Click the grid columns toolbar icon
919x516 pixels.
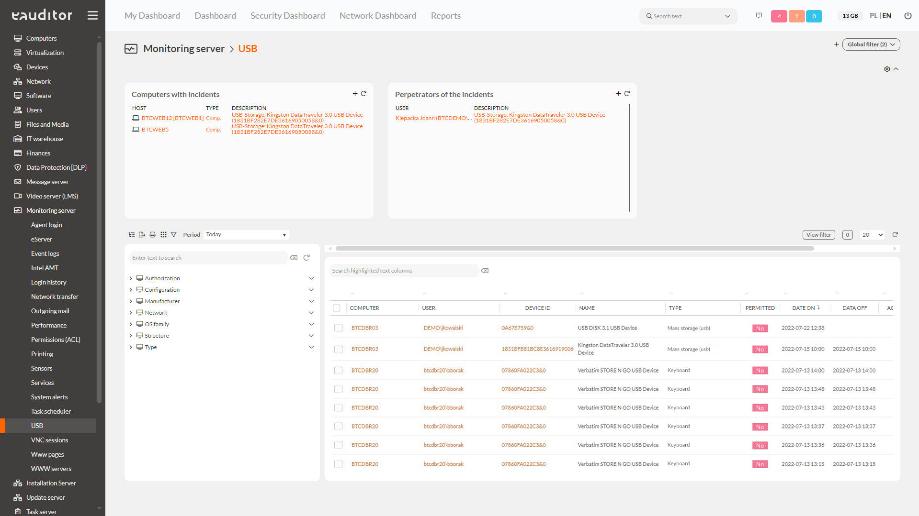163,235
